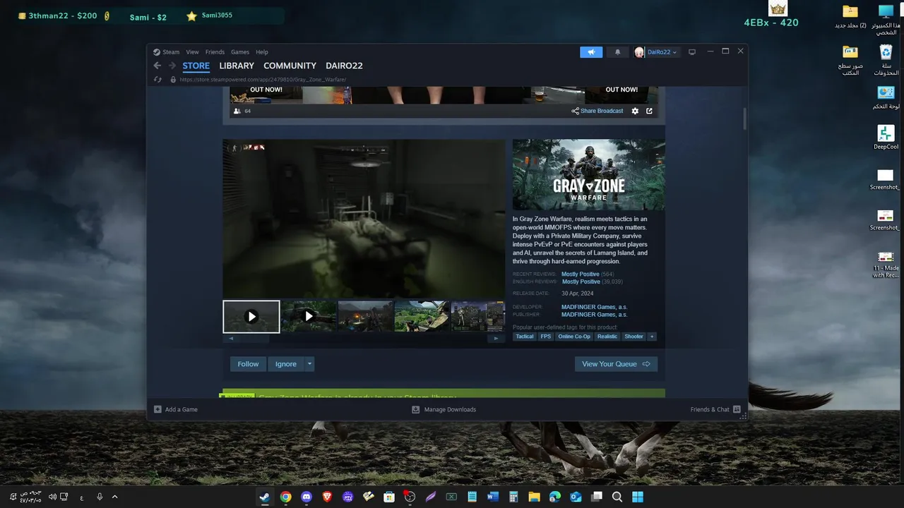Click the Steam icon in the taskbar

(265, 497)
